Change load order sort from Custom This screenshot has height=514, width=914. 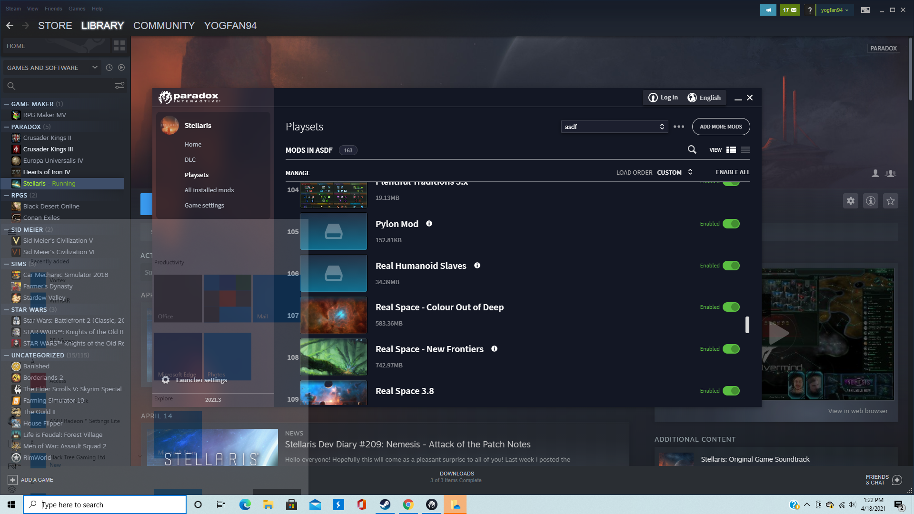[675, 172]
